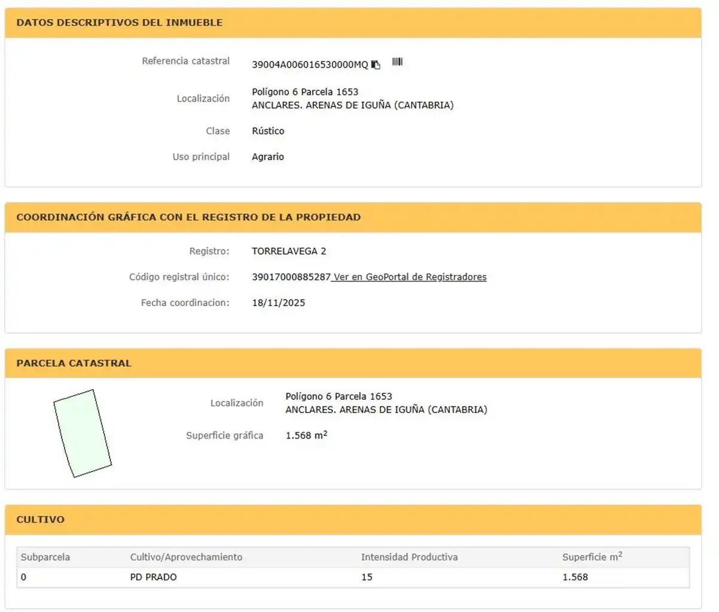Click the 1.568 surface cell in Cultivo table

pyautogui.click(x=575, y=577)
